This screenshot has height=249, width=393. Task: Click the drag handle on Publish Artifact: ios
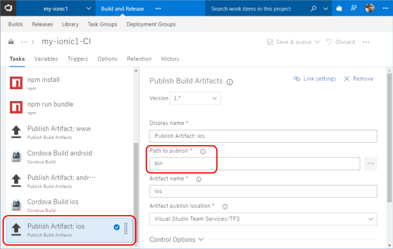coord(126,229)
